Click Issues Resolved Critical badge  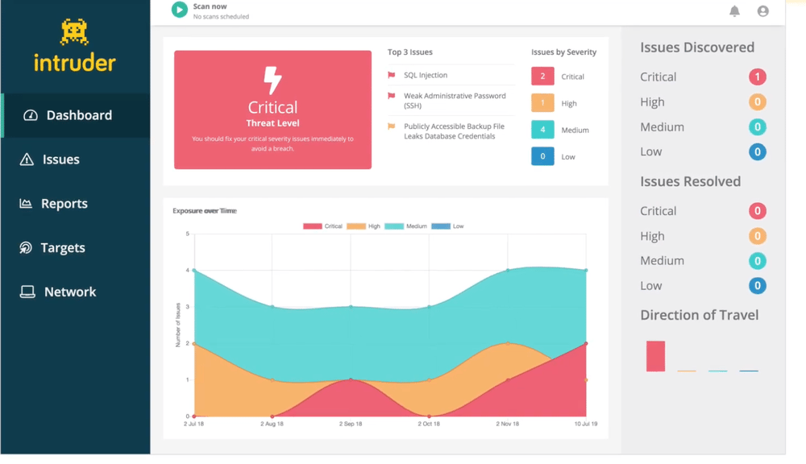(757, 211)
